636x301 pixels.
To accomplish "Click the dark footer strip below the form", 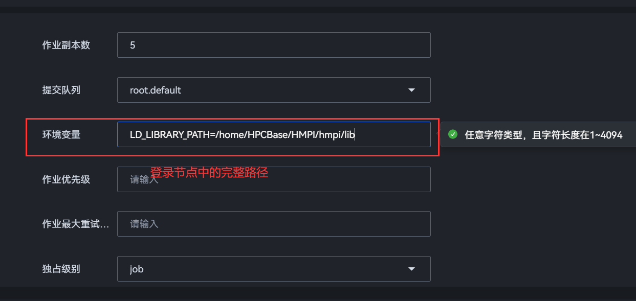I will click(318, 294).
